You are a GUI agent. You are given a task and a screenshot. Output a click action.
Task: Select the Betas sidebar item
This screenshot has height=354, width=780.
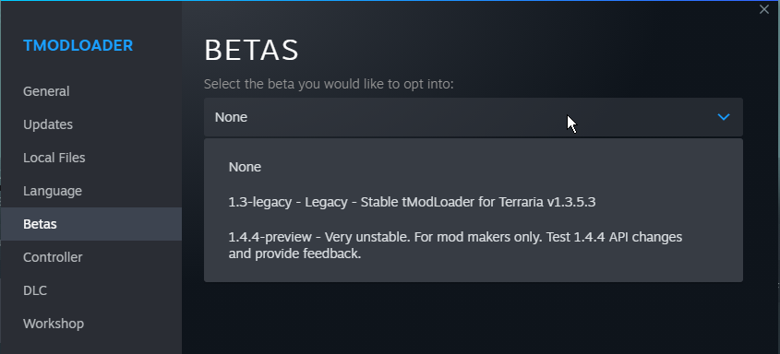91,224
